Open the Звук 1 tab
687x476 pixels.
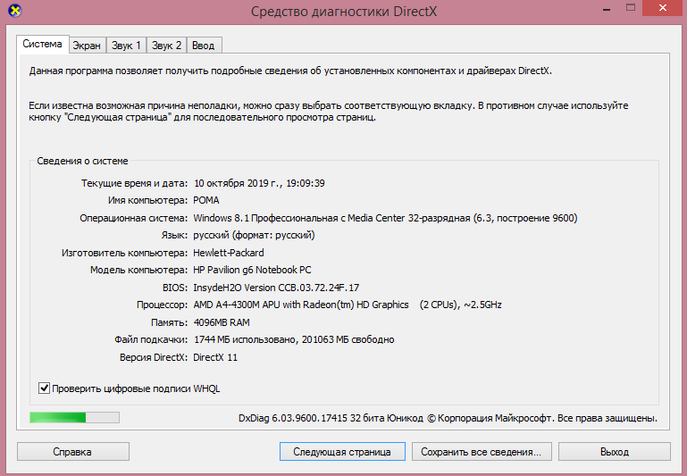tap(126, 46)
